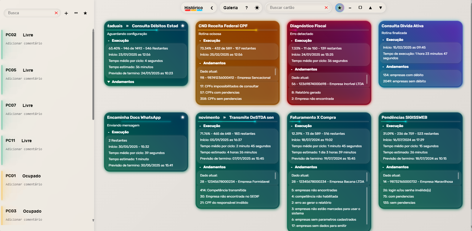Toggle light/dark theme with the sun icon
472x231 pixels.
click(x=257, y=8)
